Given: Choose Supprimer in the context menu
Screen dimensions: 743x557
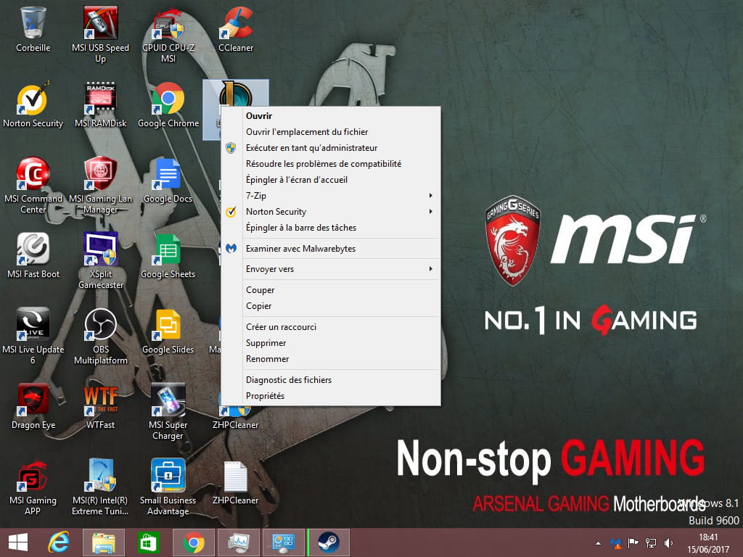Looking at the screenshot, I should point(331,343).
